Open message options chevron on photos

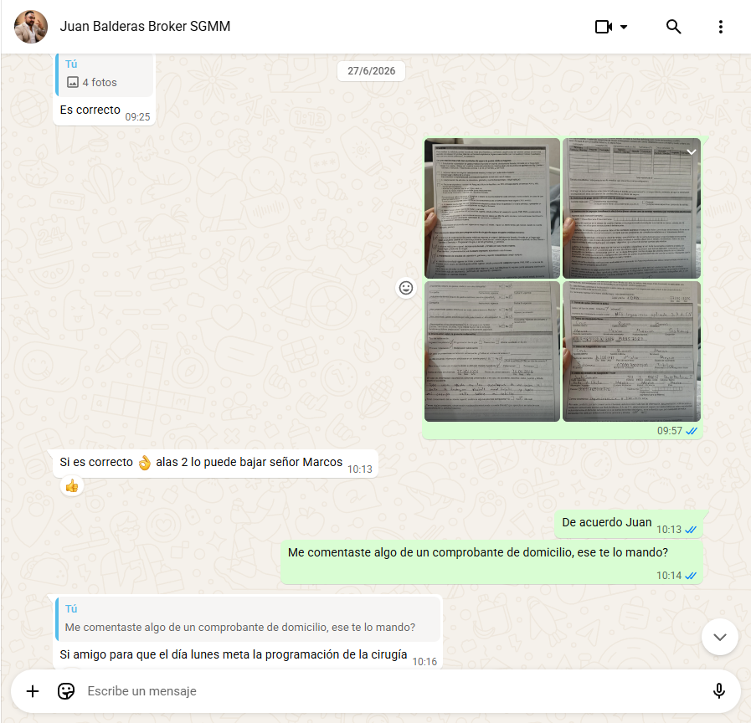pyautogui.click(x=691, y=151)
